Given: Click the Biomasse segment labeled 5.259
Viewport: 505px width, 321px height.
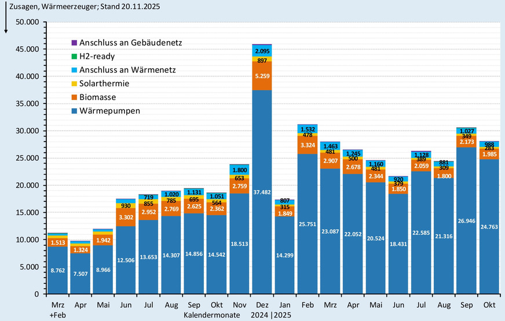Looking at the screenshot, I should point(262,76).
